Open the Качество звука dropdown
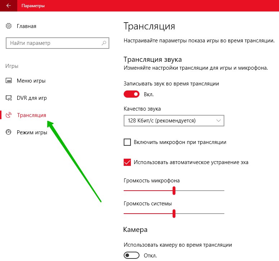Screen dimensions: 279x261 [174, 121]
